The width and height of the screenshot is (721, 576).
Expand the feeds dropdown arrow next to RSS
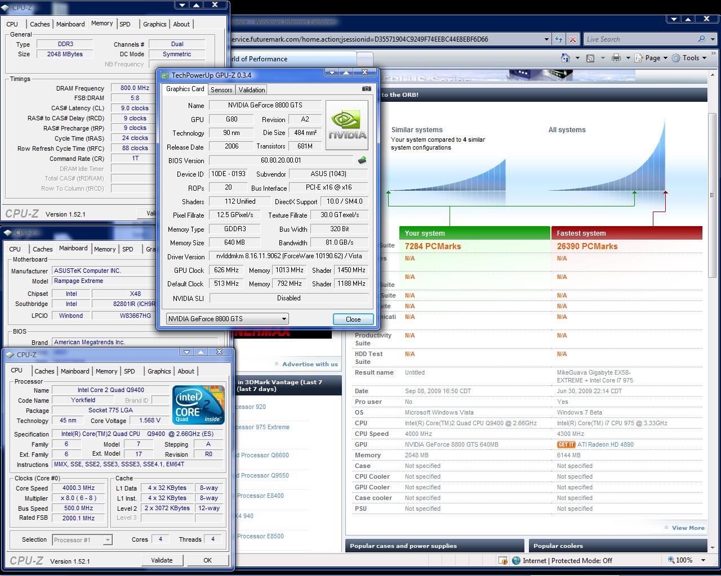coord(603,58)
